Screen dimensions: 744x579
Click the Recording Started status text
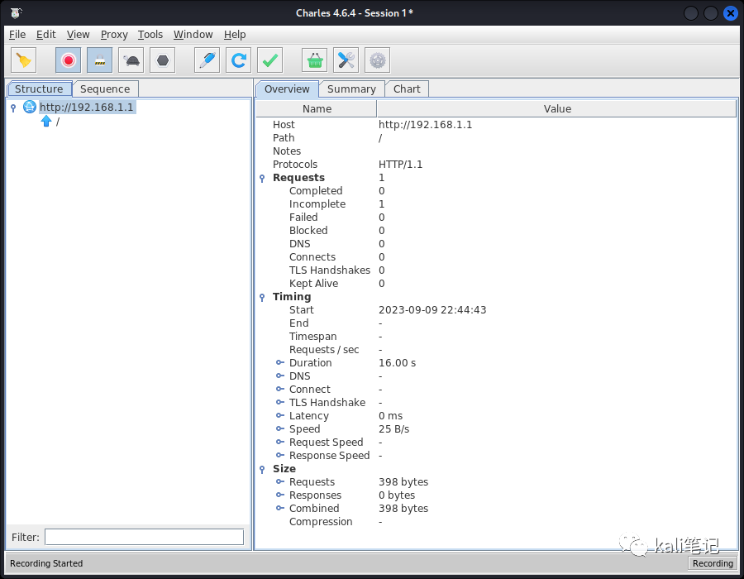point(46,563)
